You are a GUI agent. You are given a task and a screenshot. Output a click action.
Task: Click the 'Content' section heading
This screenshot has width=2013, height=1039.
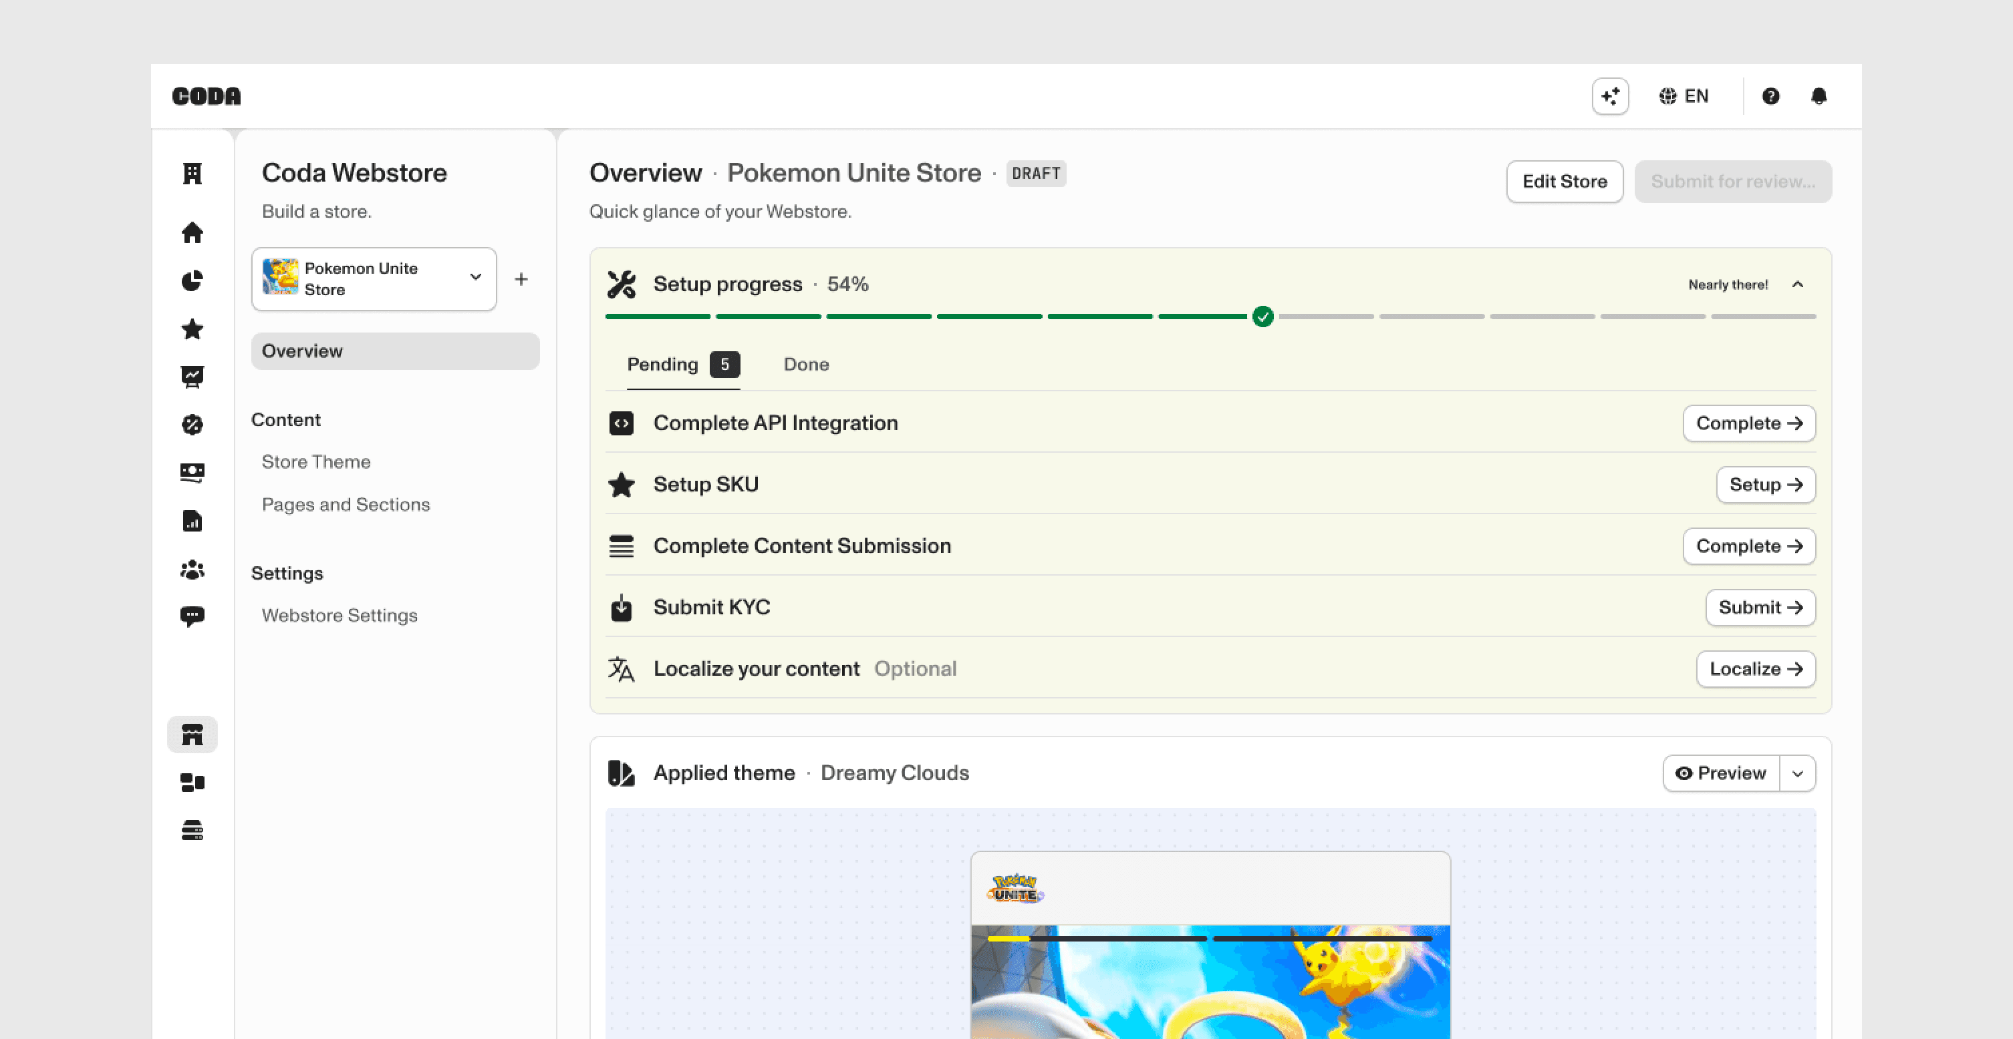pos(286,420)
